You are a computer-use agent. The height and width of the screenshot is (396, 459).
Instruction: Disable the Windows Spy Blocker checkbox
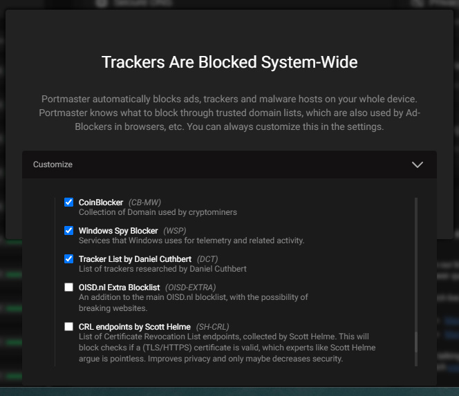[x=69, y=231]
